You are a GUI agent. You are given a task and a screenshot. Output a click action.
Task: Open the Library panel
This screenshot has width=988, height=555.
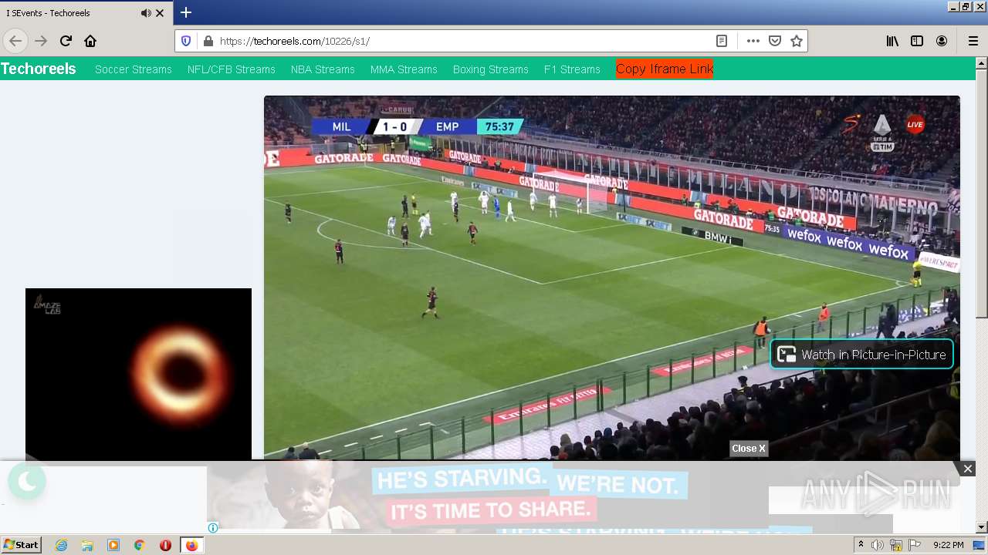point(892,41)
